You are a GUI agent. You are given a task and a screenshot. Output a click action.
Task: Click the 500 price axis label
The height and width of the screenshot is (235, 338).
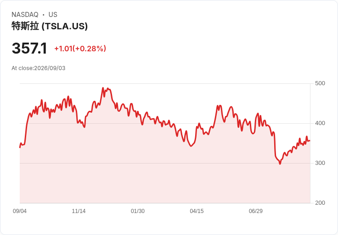pos(320,83)
